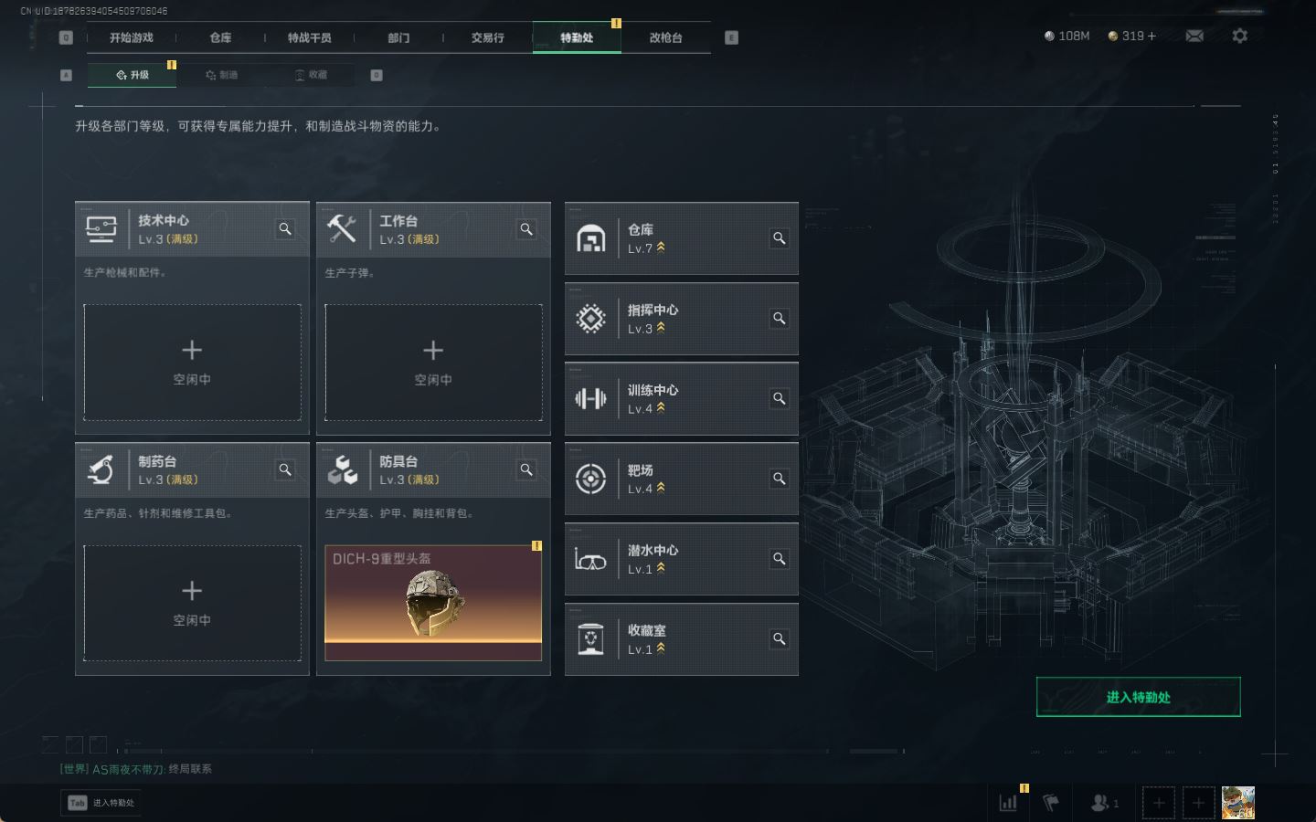1316x822 pixels.
Task: Add production in 技术中心 idle slot
Action: point(192,363)
